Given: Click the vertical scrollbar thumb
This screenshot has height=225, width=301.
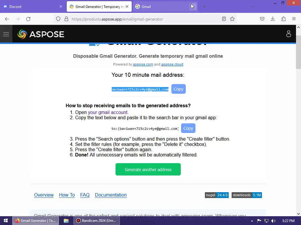Looking at the screenshot, I should click(298, 52).
